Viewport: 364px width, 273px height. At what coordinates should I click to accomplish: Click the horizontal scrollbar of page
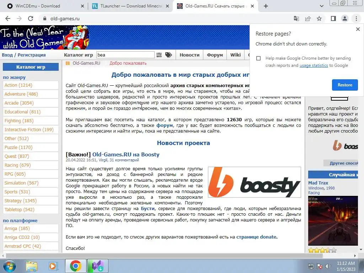(164, 256)
